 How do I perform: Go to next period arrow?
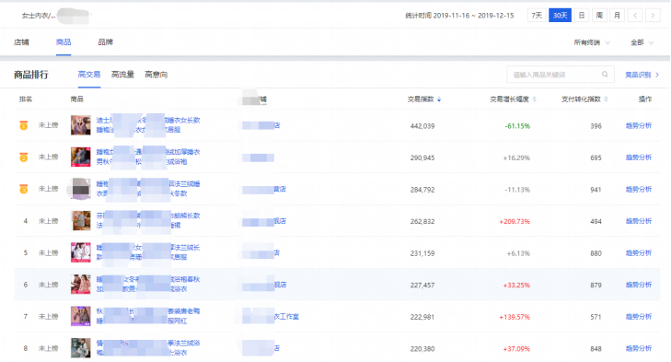pos(653,16)
